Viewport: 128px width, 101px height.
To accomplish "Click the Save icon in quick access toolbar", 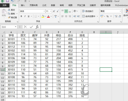I will (x=7, y=1).
